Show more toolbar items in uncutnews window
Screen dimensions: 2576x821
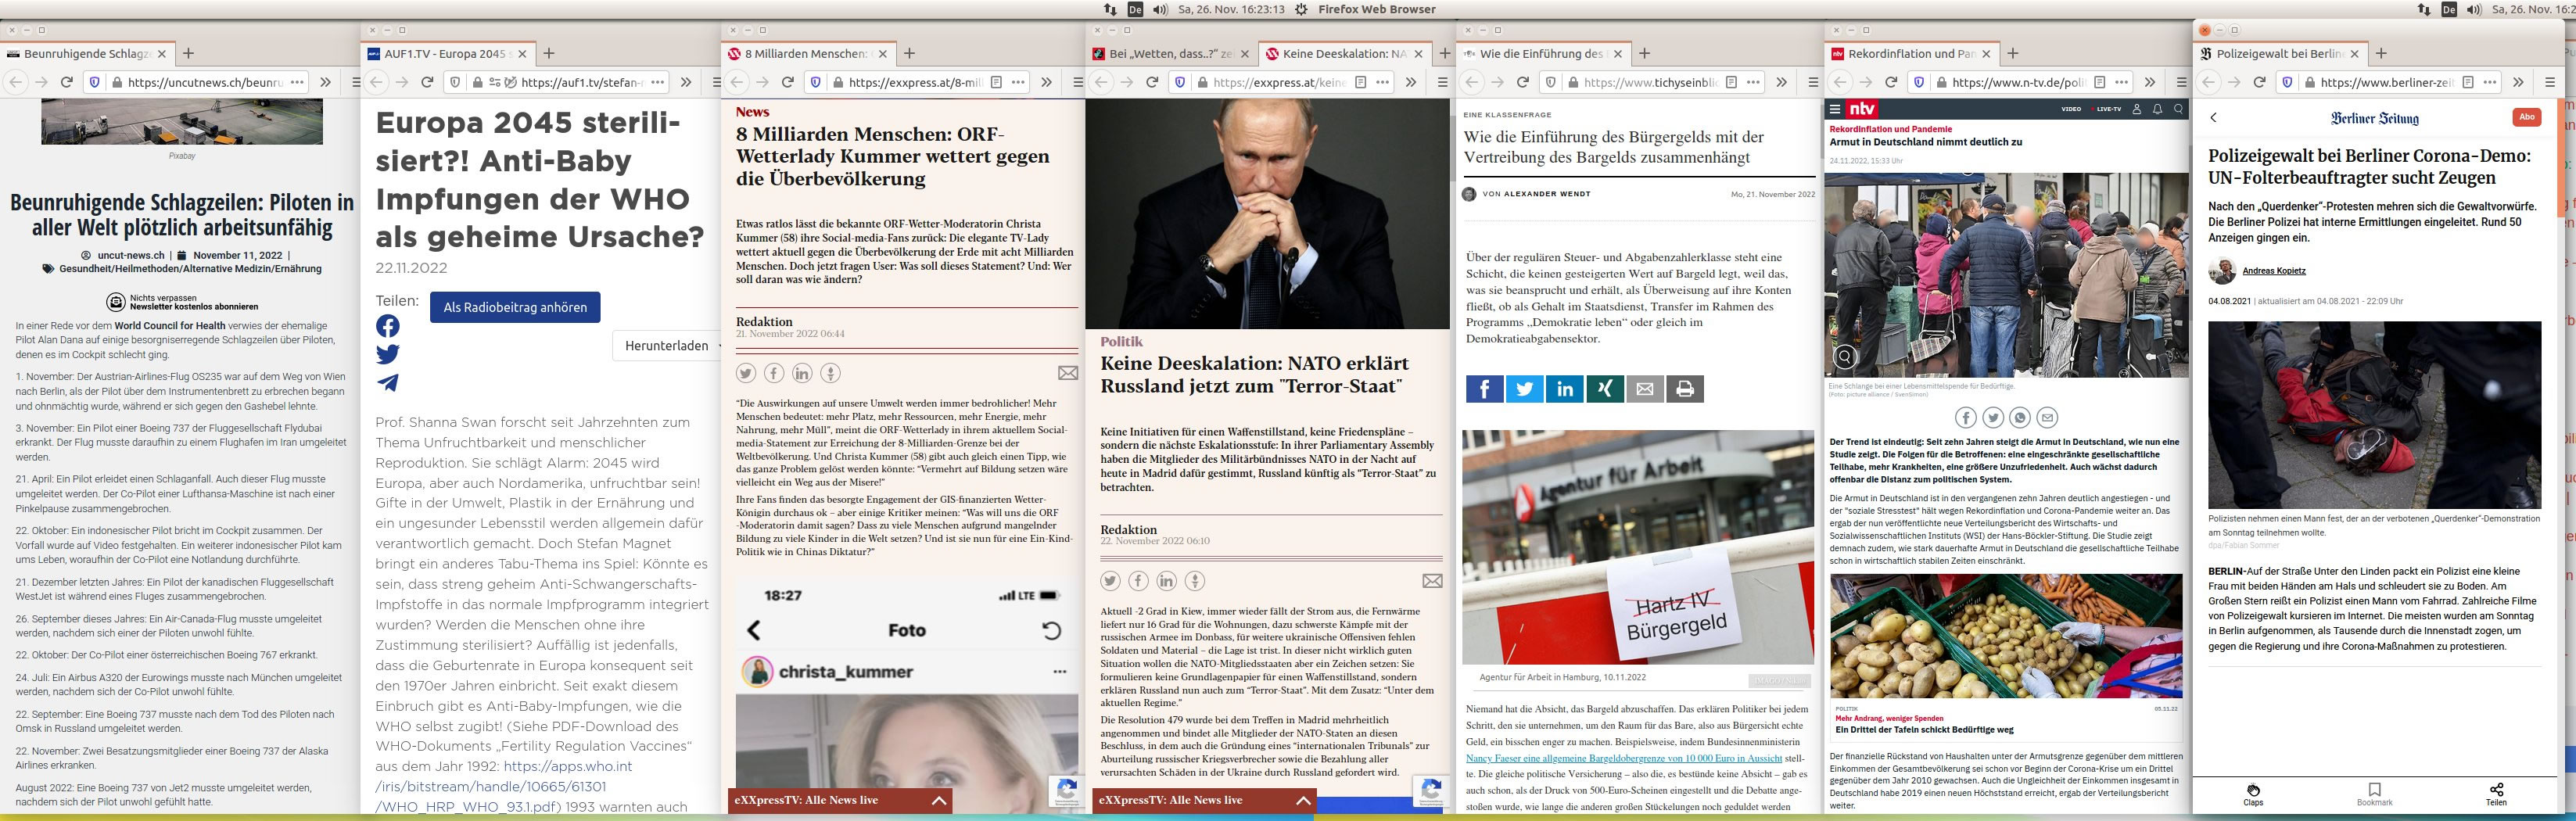click(325, 82)
